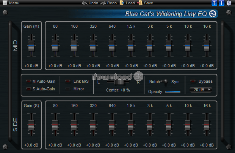Click the Gain (M) fader
Image resolution: width=235 pixels, height=153 pixels.
coord(31,46)
